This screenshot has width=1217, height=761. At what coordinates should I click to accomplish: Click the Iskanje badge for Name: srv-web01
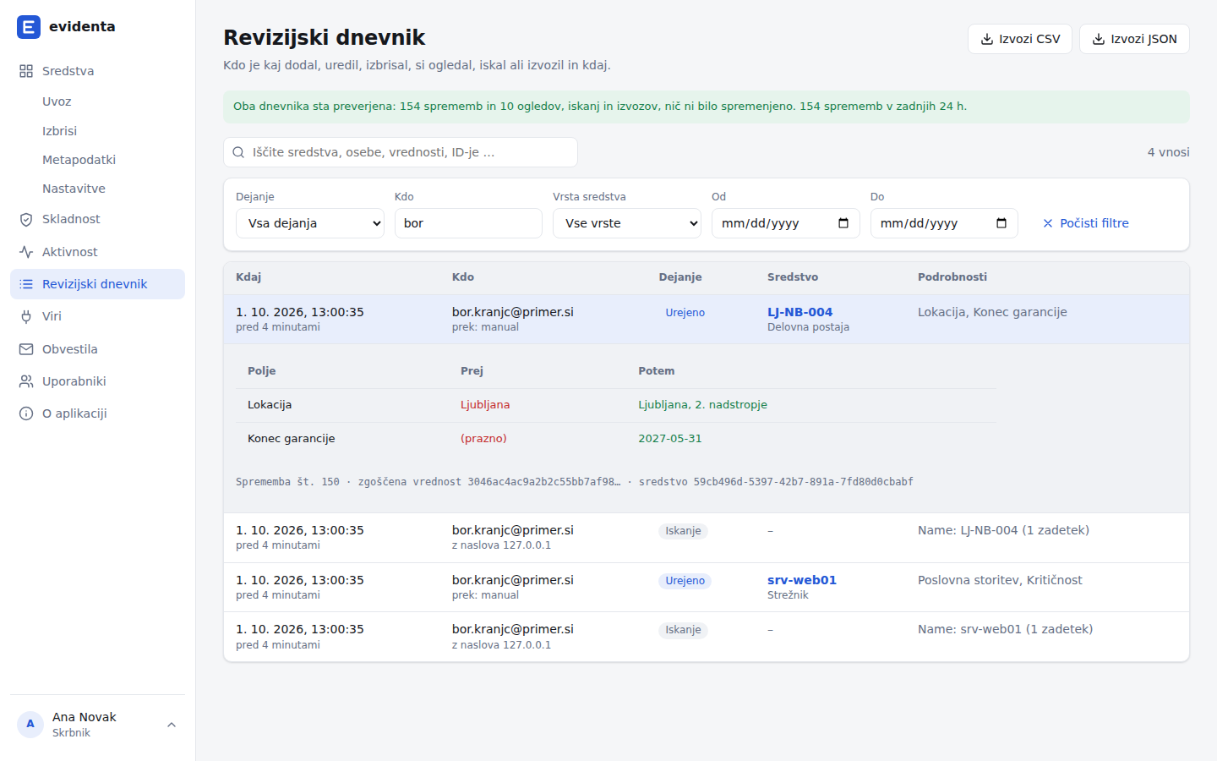683,630
